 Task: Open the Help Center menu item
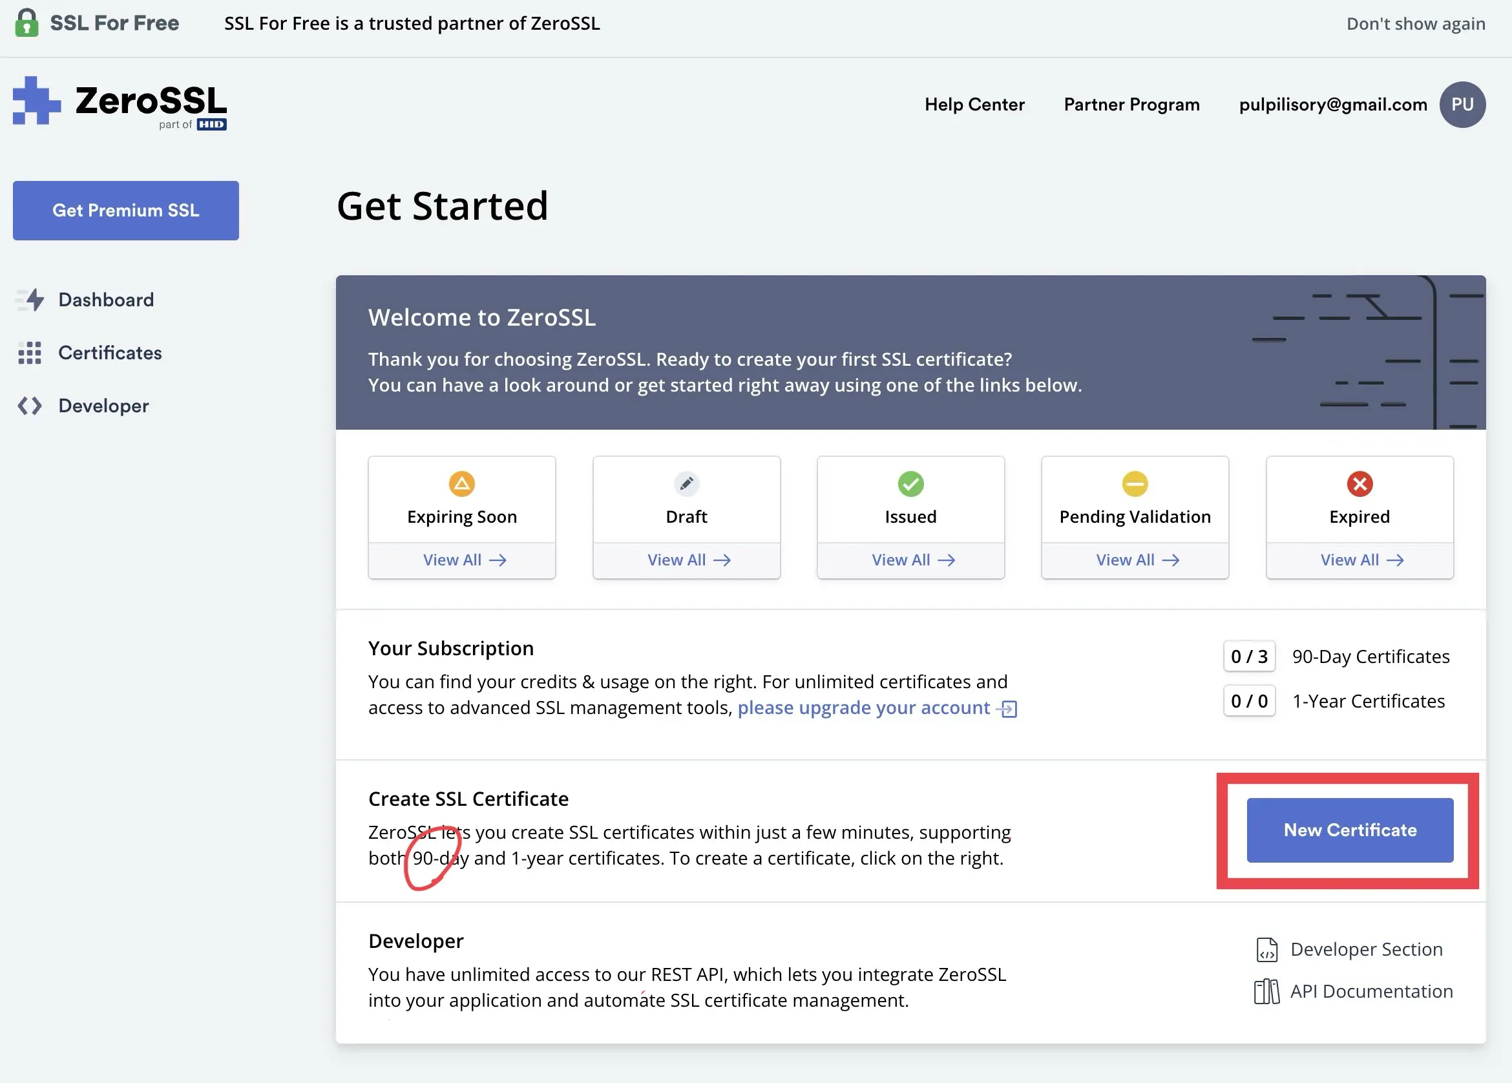pos(974,105)
